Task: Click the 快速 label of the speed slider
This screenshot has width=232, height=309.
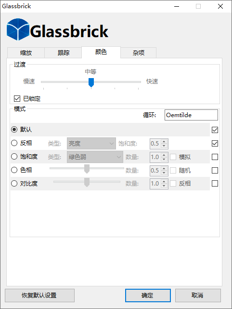Action: tap(152, 81)
